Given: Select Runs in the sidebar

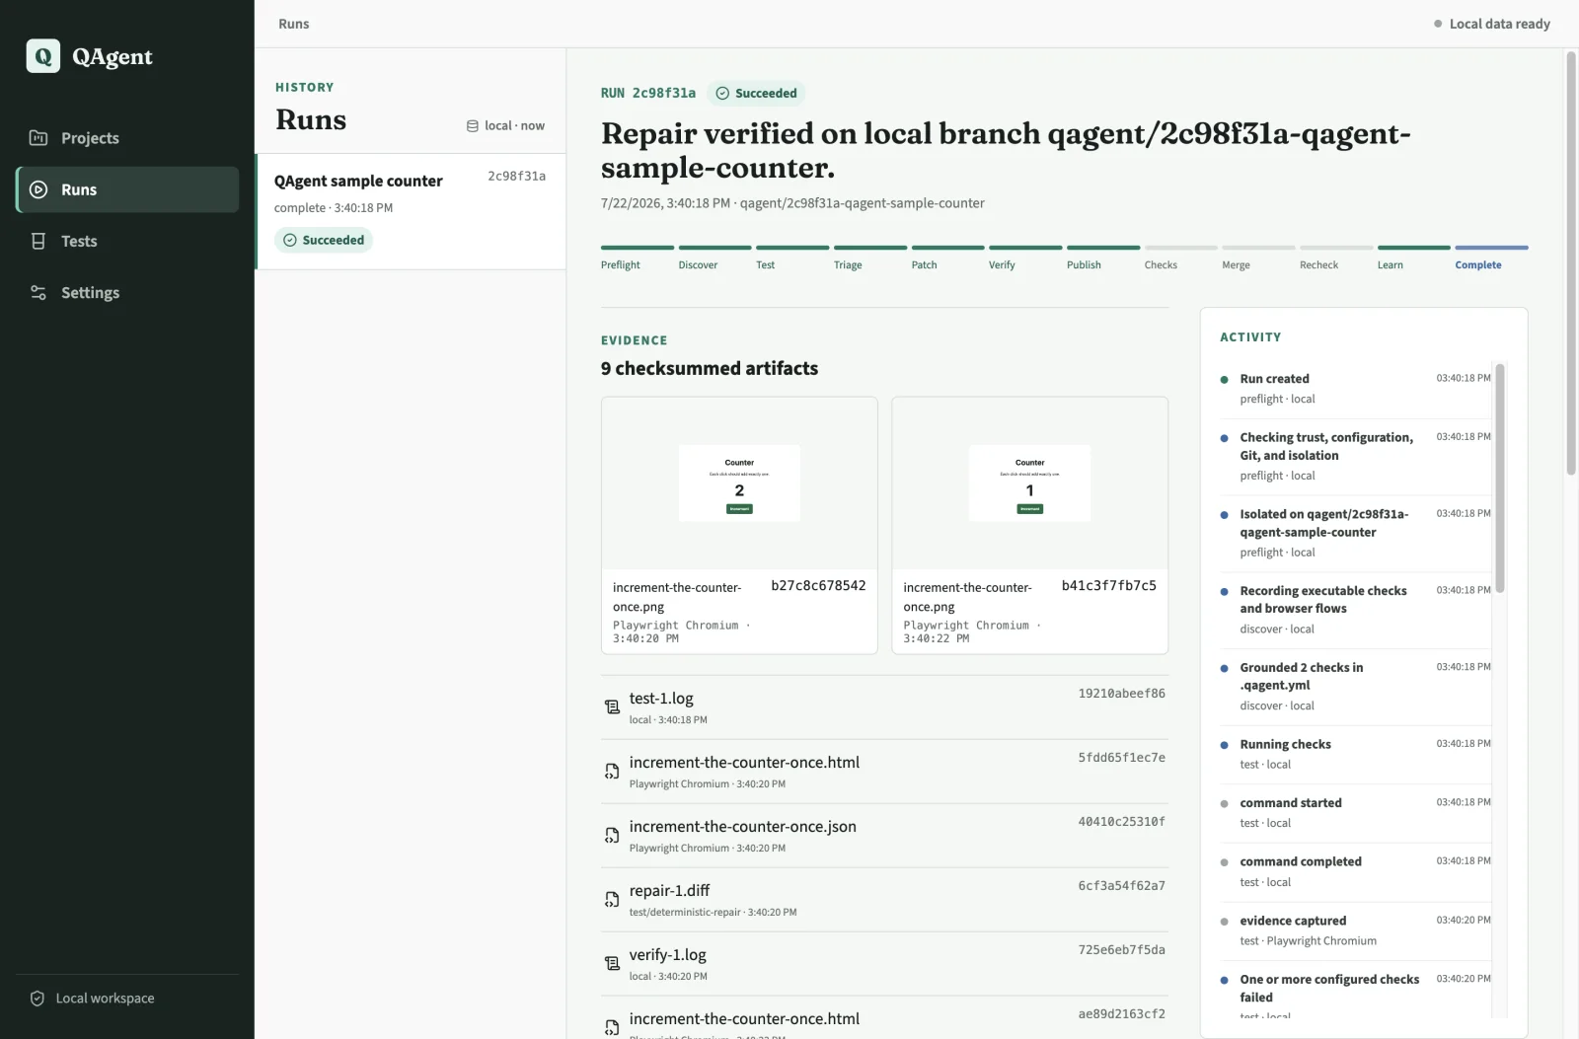Looking at the screenshot, I should 127,189.
